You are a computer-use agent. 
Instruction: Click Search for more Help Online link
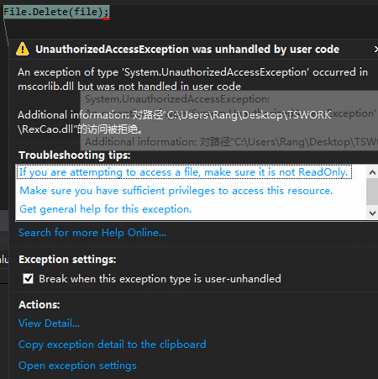(92, 233)
